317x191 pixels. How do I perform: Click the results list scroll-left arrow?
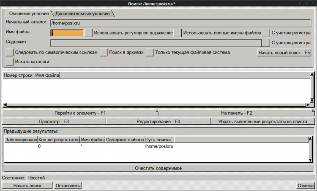[5, 105]
